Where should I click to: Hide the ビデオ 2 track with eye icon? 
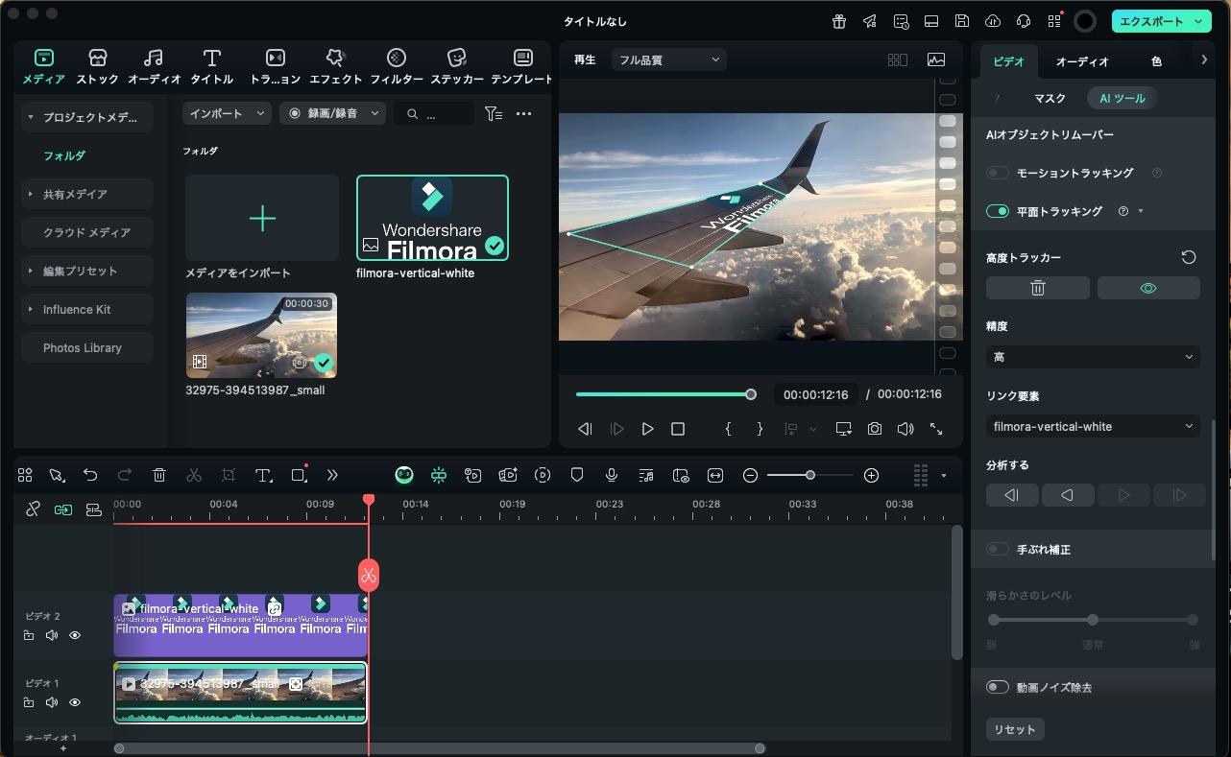[x=75, y=635]
